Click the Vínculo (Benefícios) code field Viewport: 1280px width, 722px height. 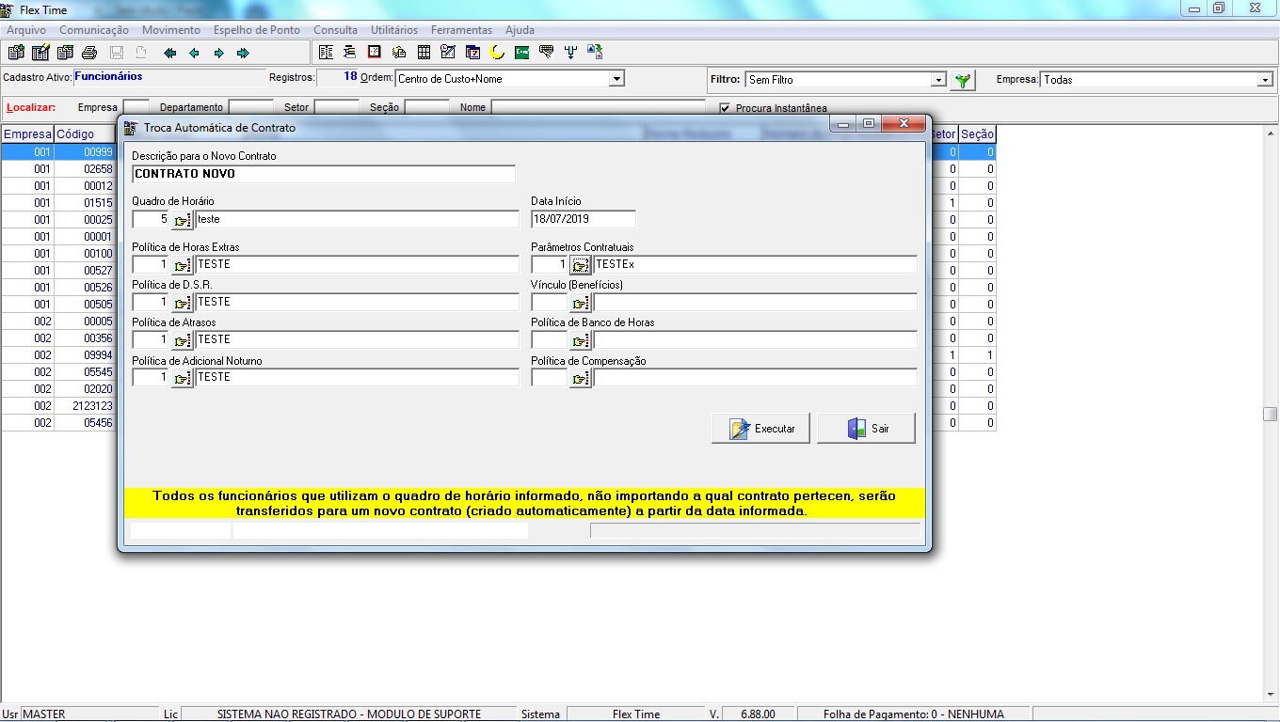coord(550,303)
